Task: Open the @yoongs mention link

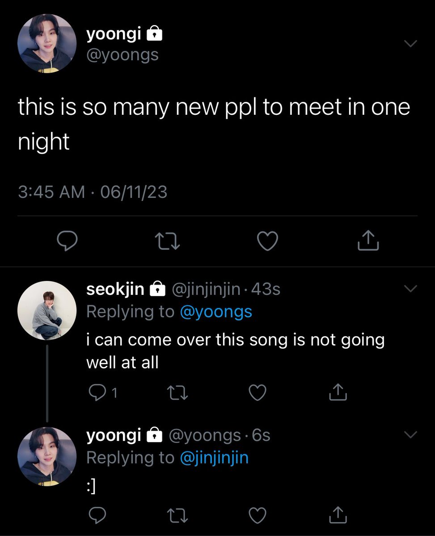Action: point(215,312)
